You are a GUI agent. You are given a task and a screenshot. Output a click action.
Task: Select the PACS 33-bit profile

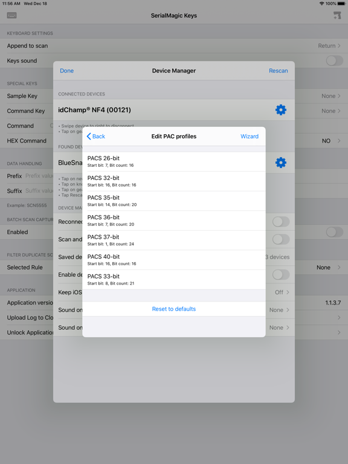[174, 280]
